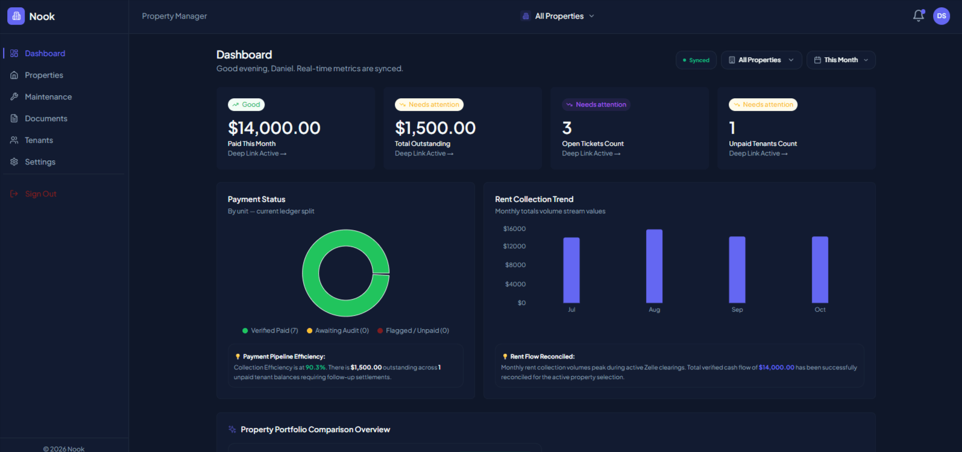Sign Out of the account

click(41, 193)
